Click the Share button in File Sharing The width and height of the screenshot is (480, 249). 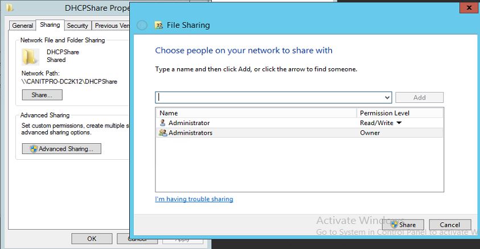pyautogui.click(x=403, y=225)
